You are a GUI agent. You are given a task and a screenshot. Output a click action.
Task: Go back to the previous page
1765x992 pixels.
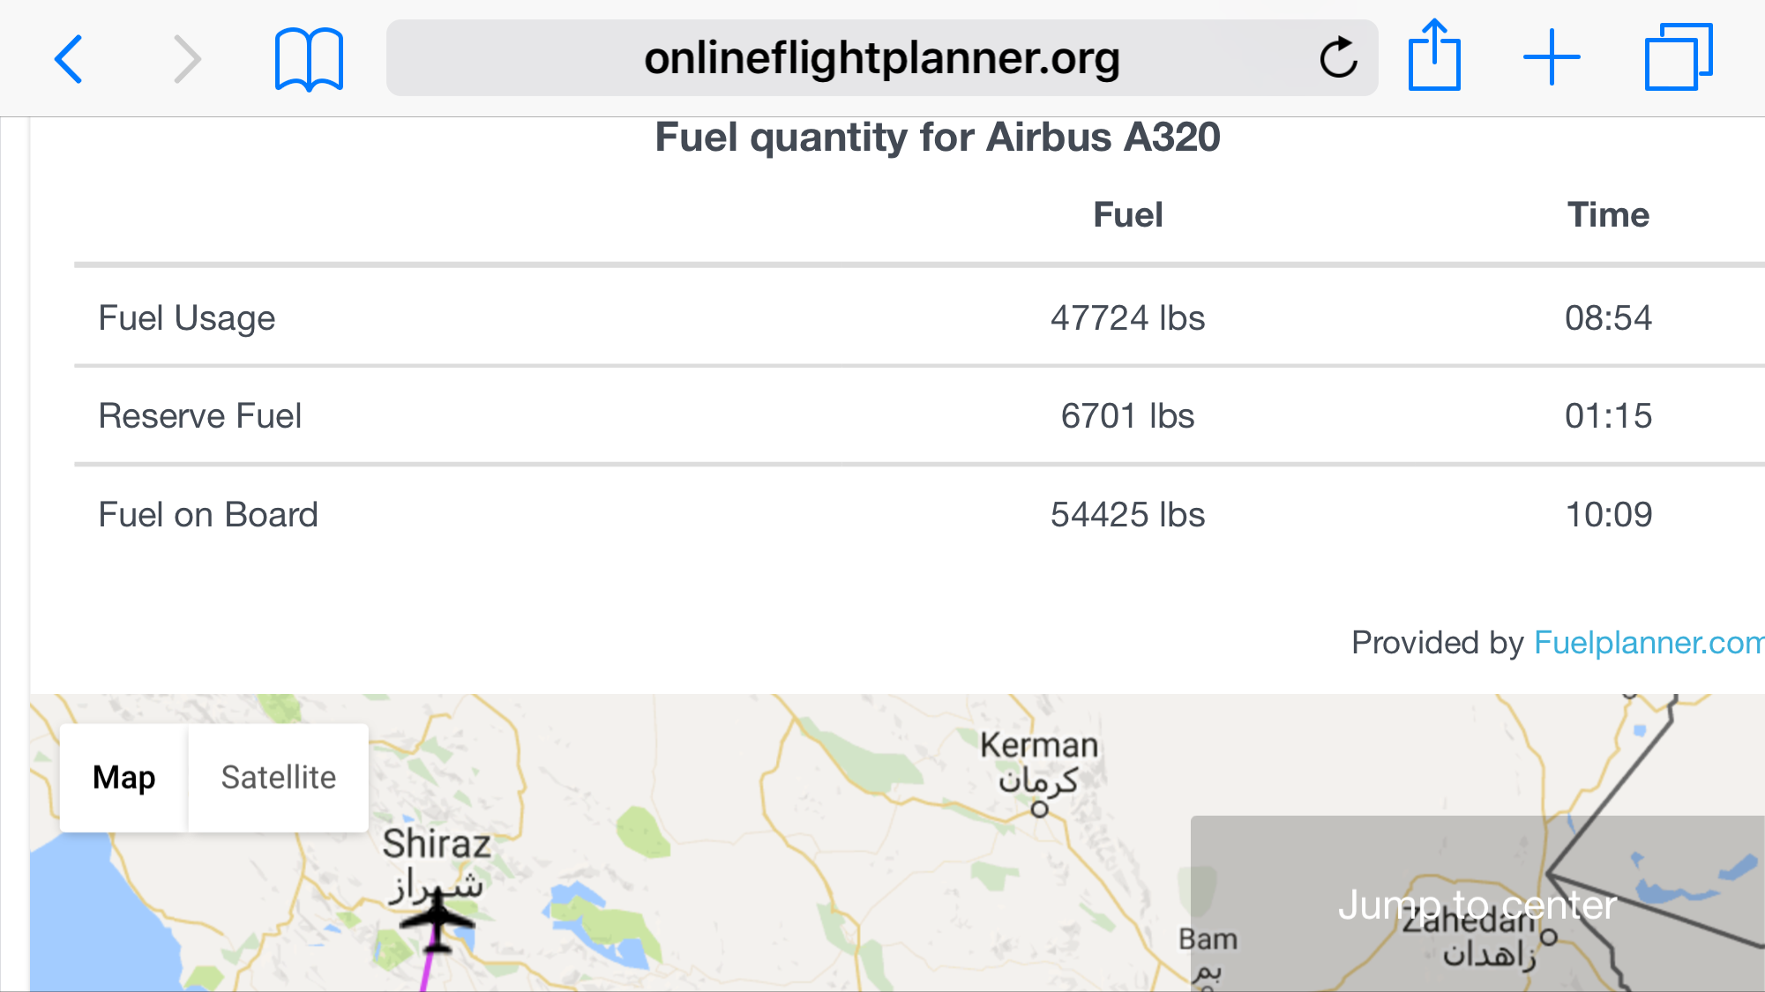69,59
